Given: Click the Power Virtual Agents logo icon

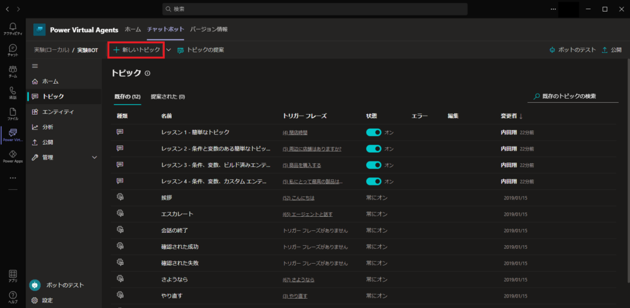Looking at the screenshot, I should click(39, 30).
